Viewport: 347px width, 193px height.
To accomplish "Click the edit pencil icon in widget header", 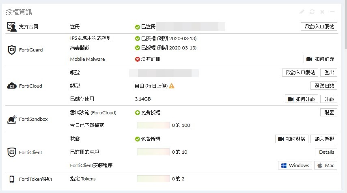I will pyautogui.click(x=302, y=12).
